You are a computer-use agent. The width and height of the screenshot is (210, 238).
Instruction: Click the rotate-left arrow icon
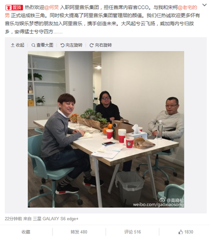coord(62,45)
